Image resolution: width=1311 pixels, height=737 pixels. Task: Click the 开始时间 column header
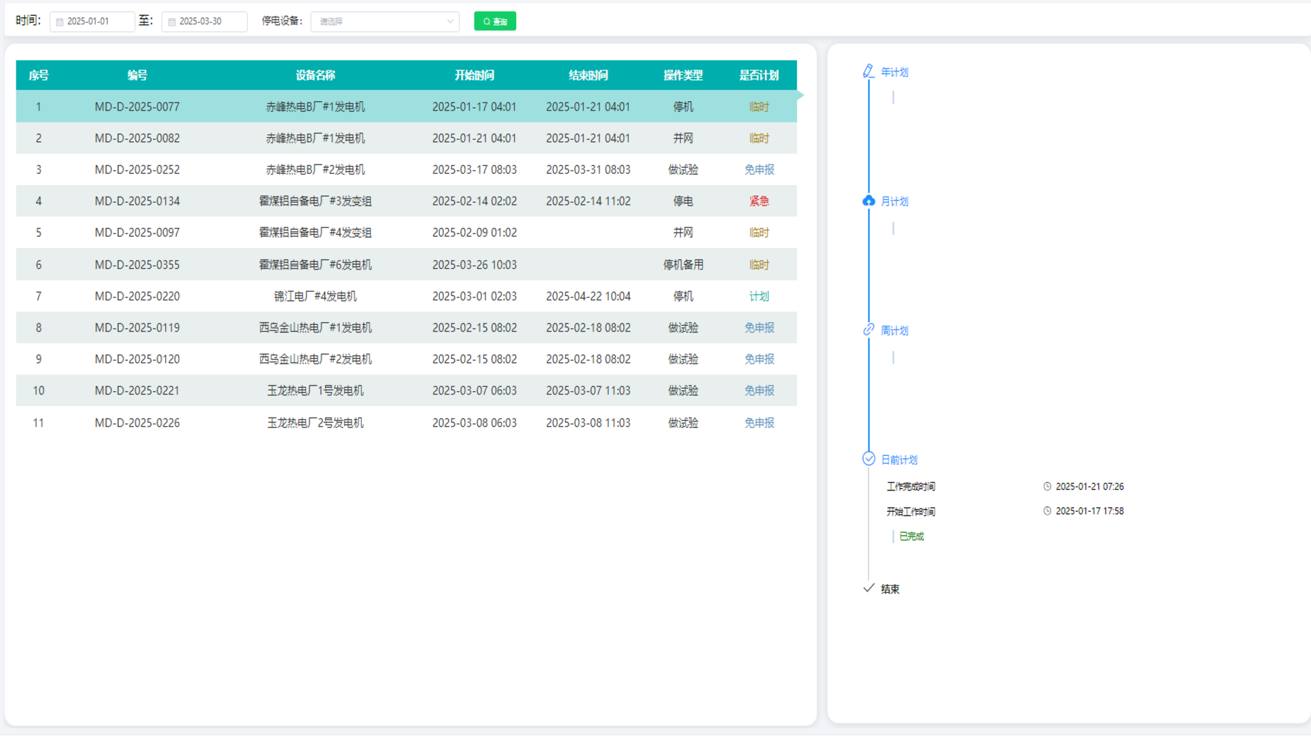474,75
